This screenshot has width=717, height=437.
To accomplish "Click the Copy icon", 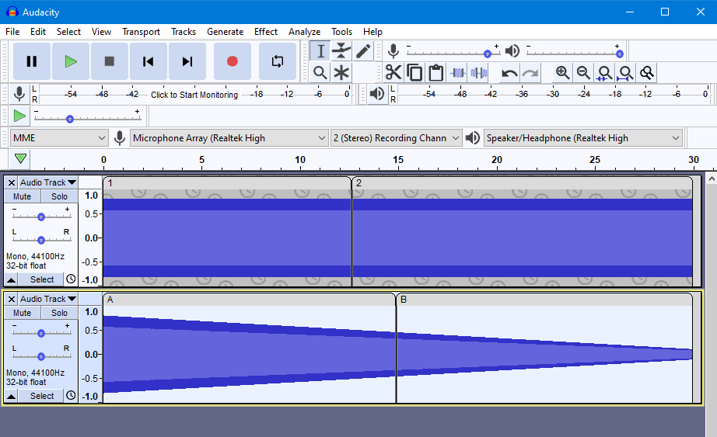I will coord(414,73).
